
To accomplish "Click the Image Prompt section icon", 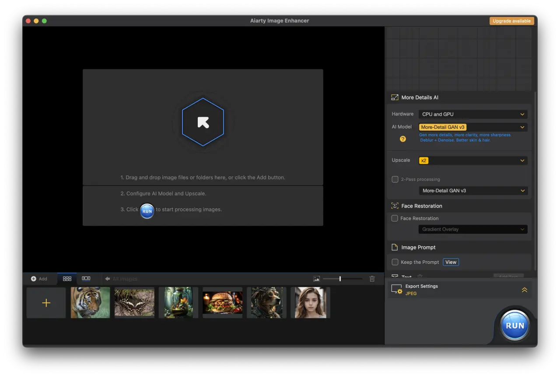I will 395,247.
